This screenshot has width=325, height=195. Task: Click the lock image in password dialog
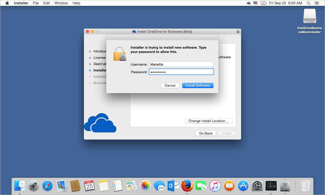point(120,53)
